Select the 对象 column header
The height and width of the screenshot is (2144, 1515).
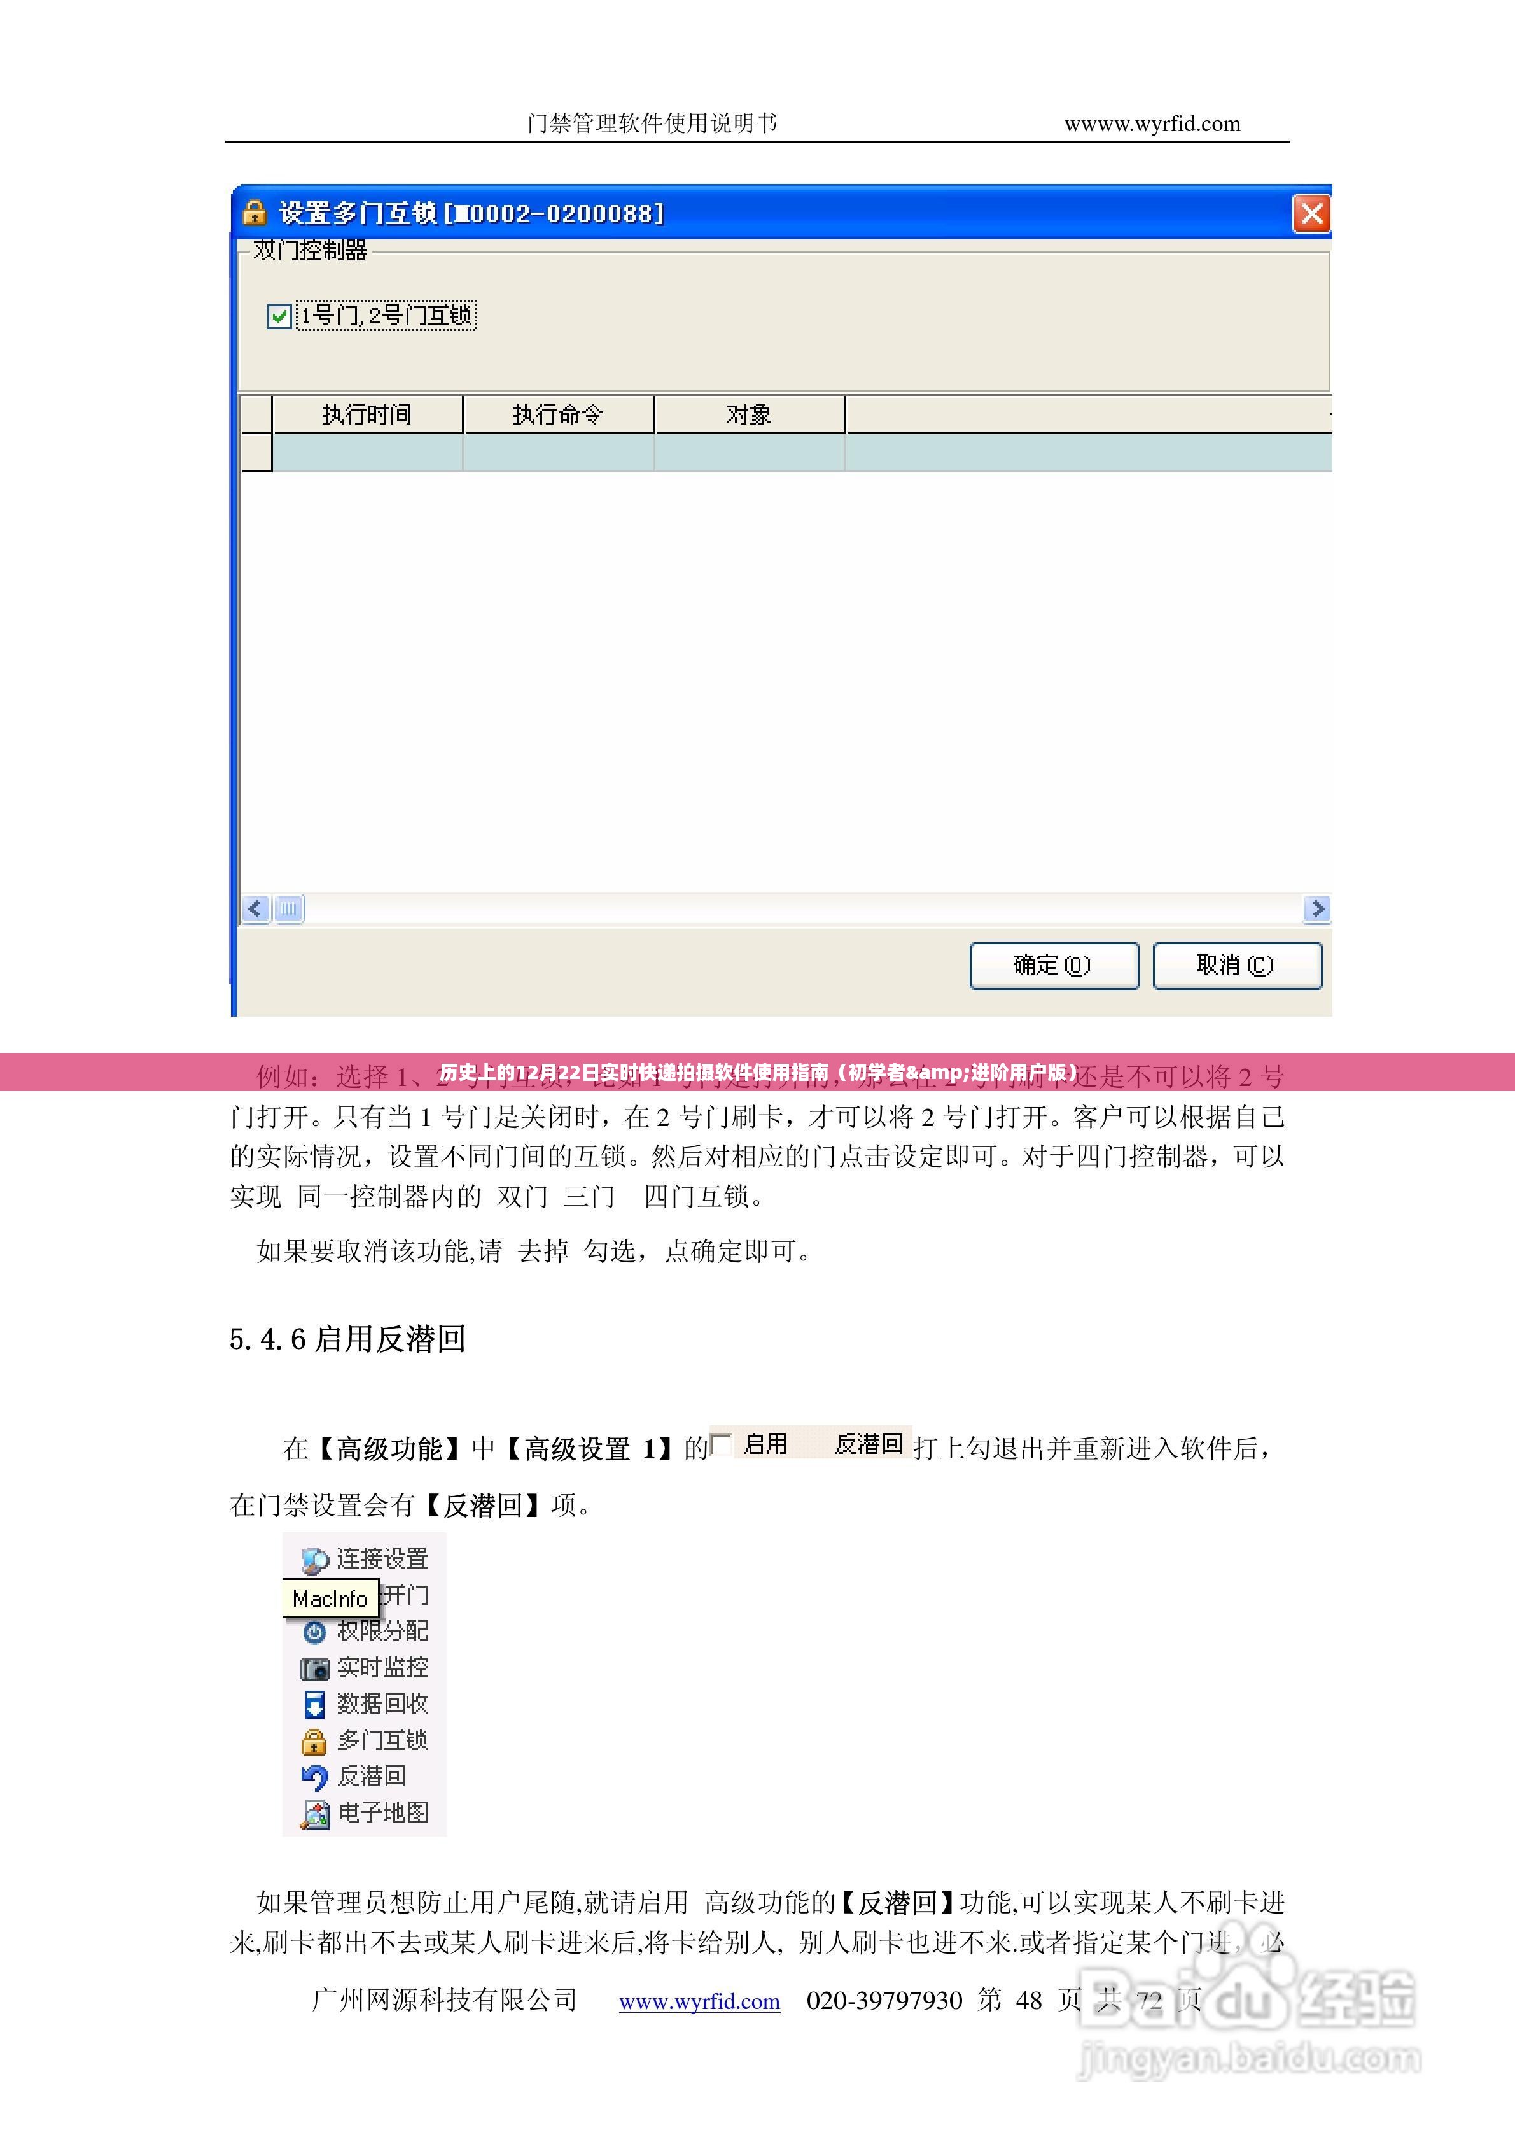pos(749,414)
